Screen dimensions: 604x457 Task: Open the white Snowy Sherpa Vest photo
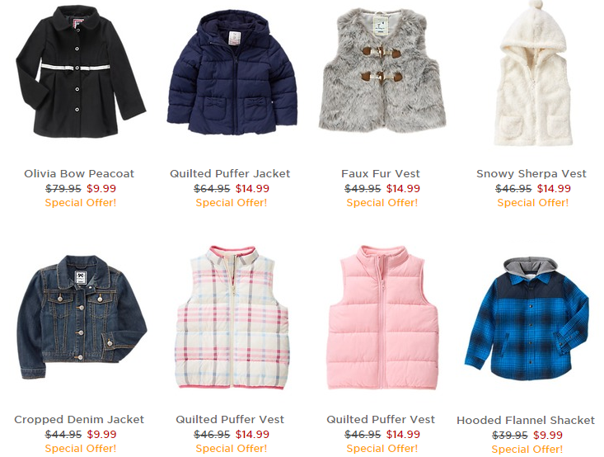(x=533, y=73)
